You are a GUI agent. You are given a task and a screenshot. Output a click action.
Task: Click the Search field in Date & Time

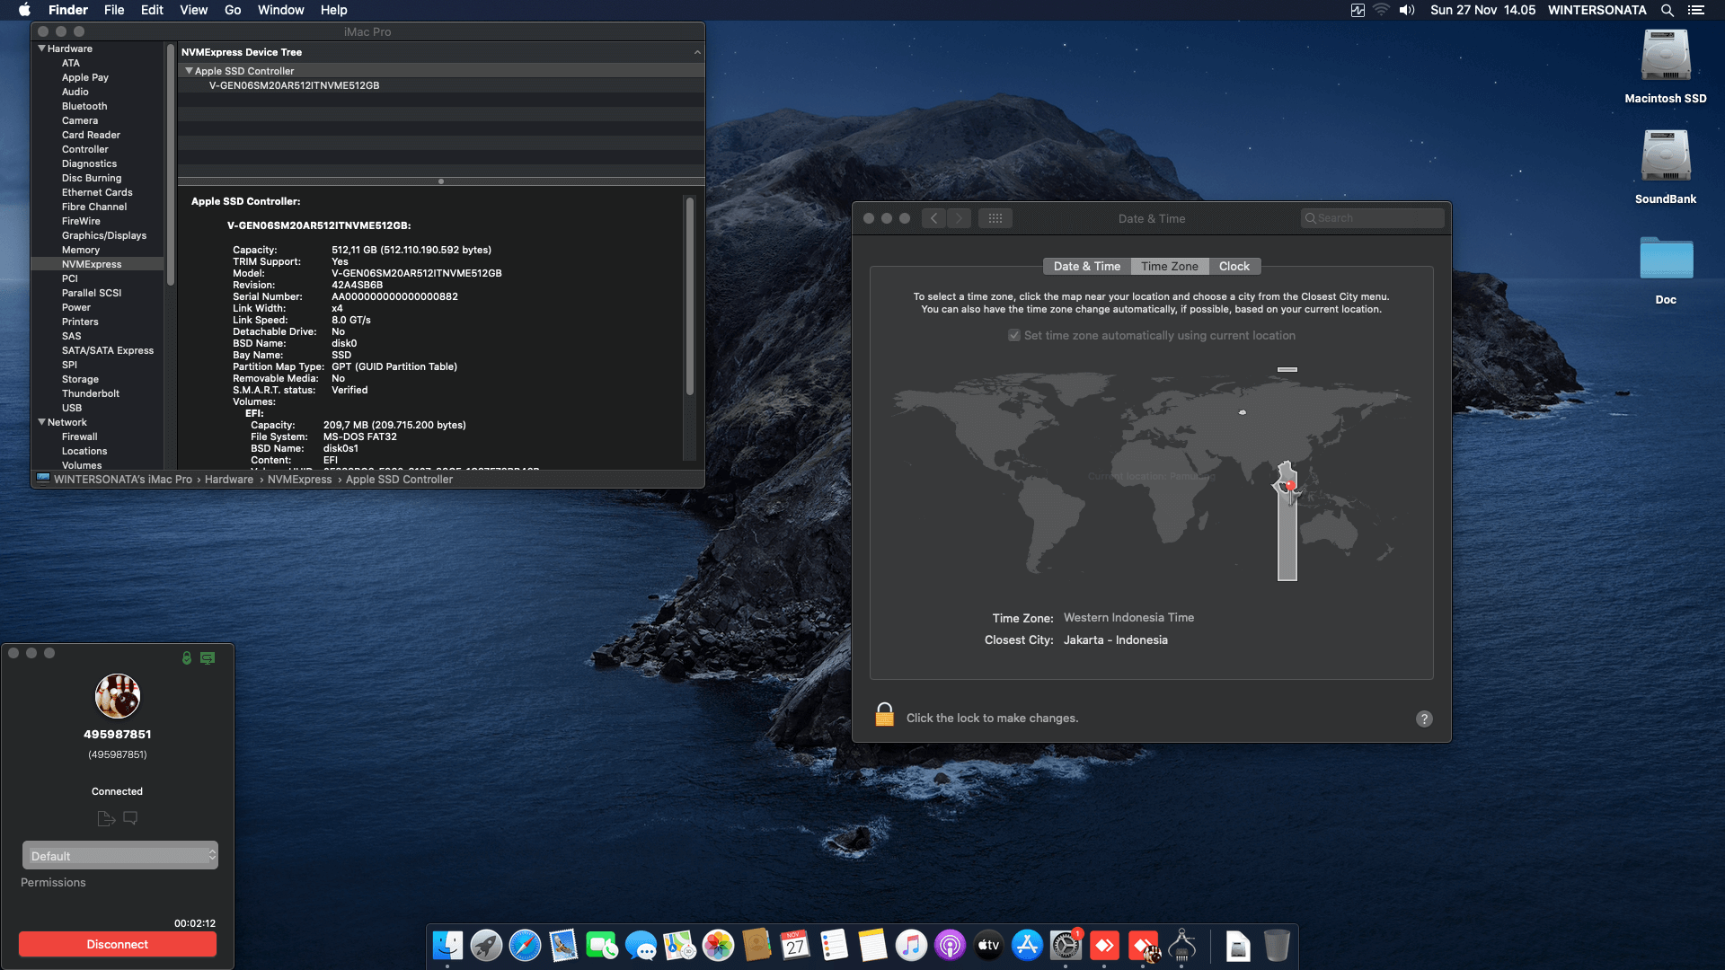[x=1374, y=218]
